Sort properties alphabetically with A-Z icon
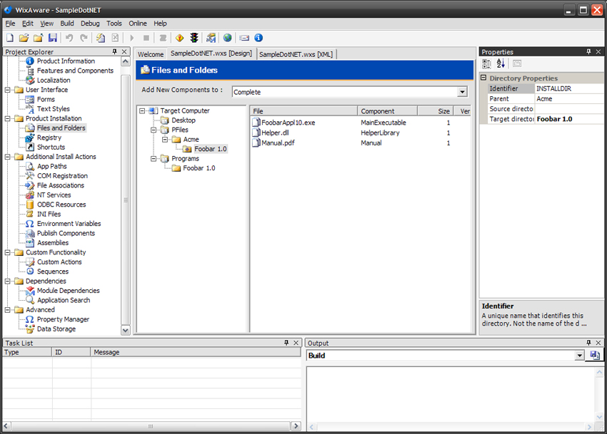The height and width of the screenshot is (434, 607). click(501, 63)
